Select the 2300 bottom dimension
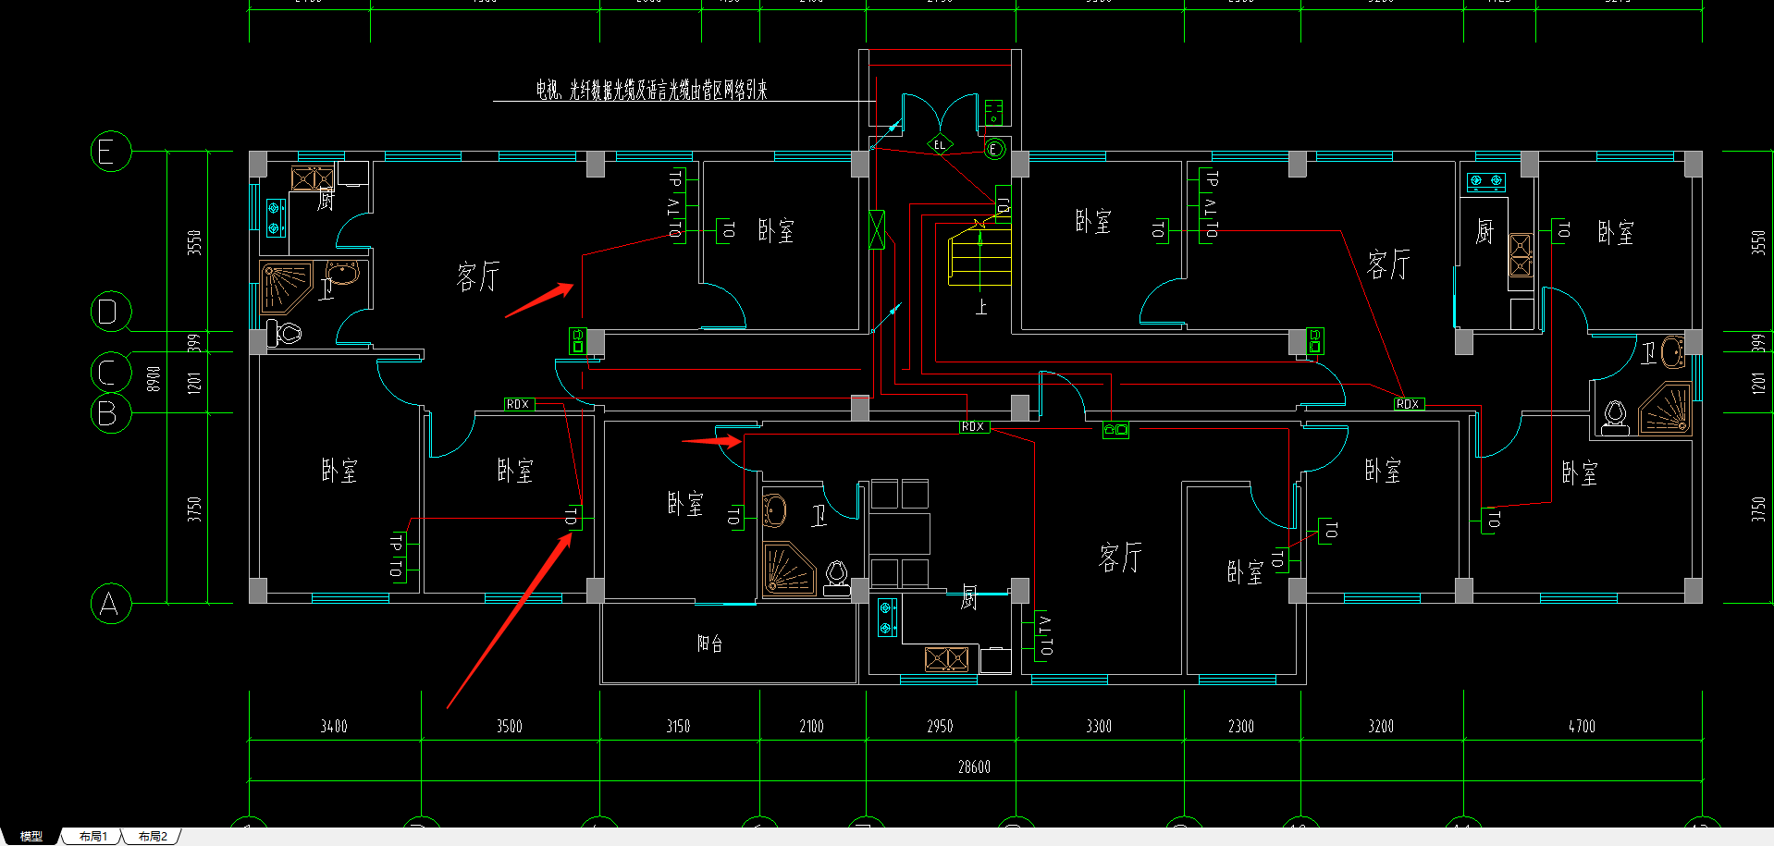Image resolution: width=1774 pixels, height=846 pixels. [x=1241, y=727]
